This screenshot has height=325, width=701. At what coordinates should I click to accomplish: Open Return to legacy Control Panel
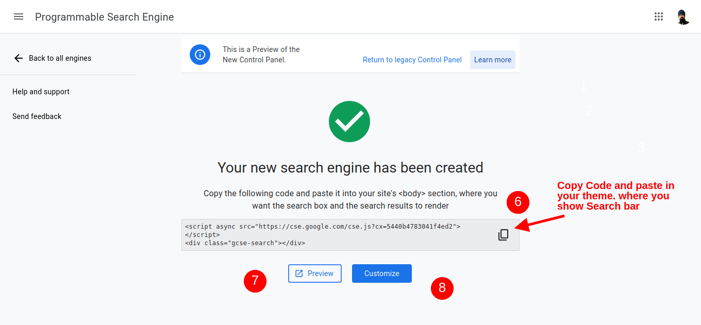coord(412,60)
